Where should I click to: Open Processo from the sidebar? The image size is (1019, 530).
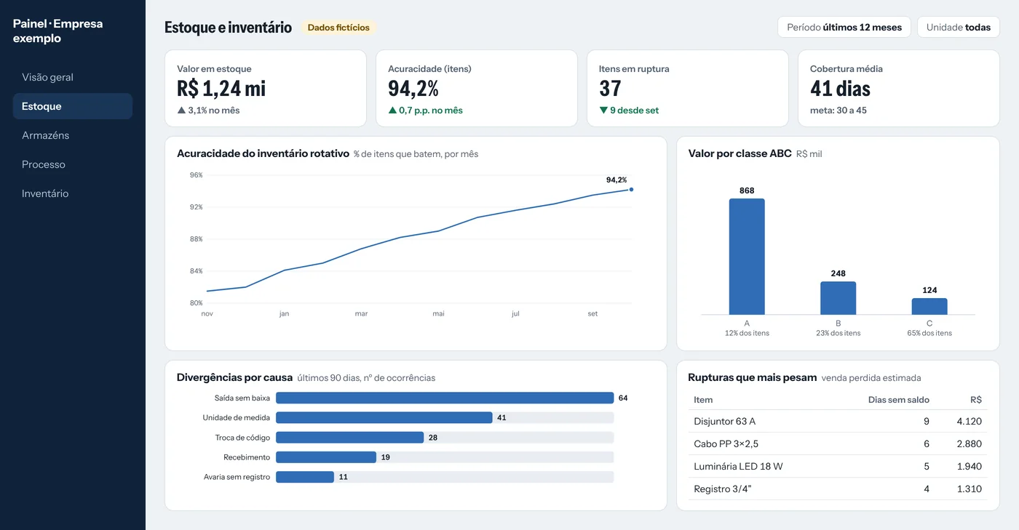click(x=73, y=164)
